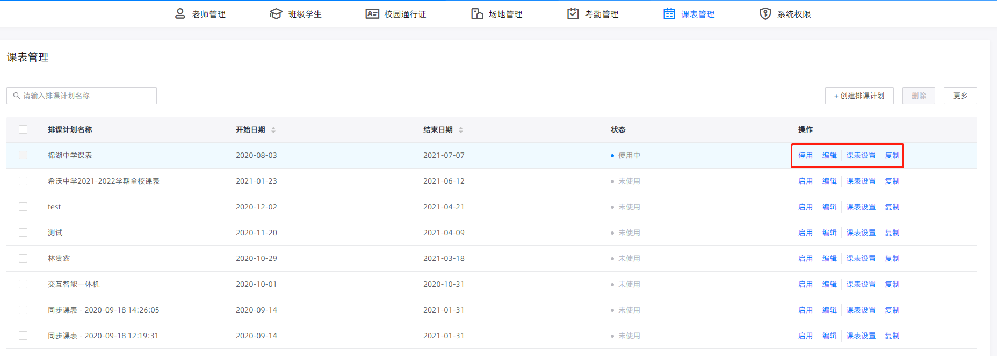Image resolution: width=997 pixels, height=356 pixels.
Task: Click the teacher management person icon
Action: (180, 13)
